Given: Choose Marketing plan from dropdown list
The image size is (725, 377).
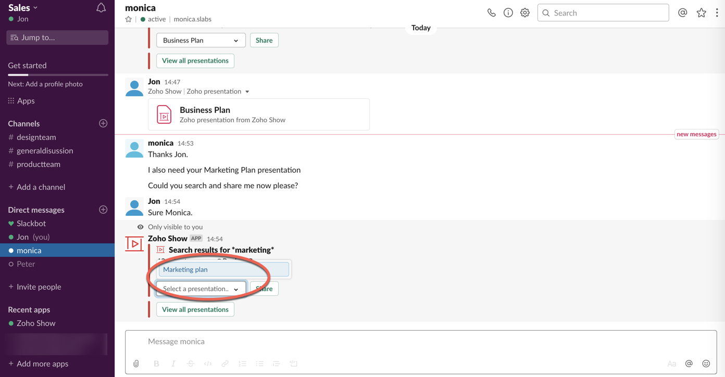Looking at the screenshot, I should coord(223,269).
